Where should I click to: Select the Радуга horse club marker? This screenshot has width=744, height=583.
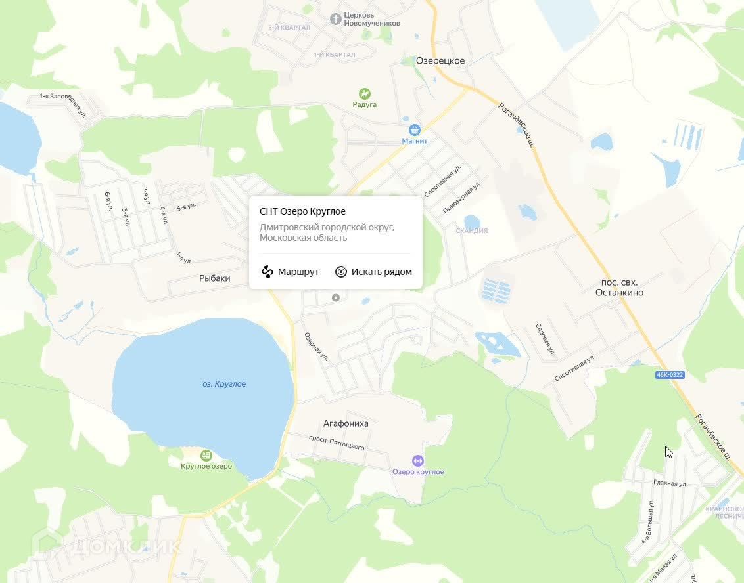point(364,93)
